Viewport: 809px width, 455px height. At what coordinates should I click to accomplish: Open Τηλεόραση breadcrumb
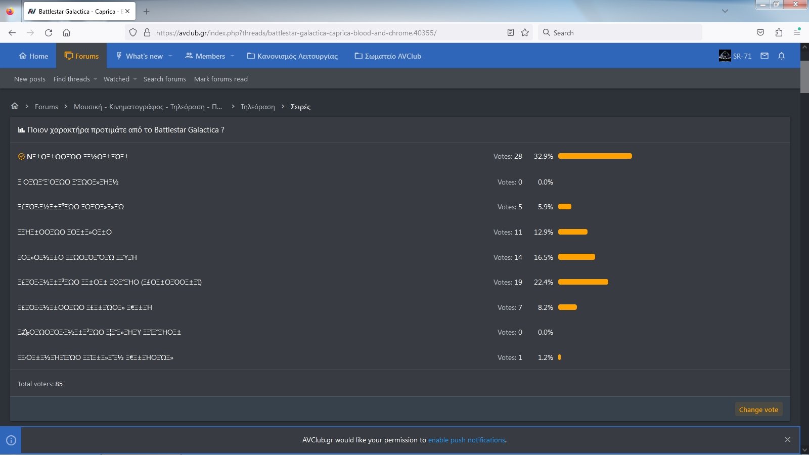pyautogui.click(x=258, y=107)
